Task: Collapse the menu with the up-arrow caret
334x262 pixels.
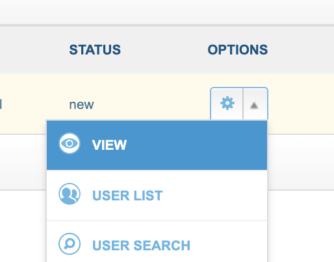Action: pos(254,106)
